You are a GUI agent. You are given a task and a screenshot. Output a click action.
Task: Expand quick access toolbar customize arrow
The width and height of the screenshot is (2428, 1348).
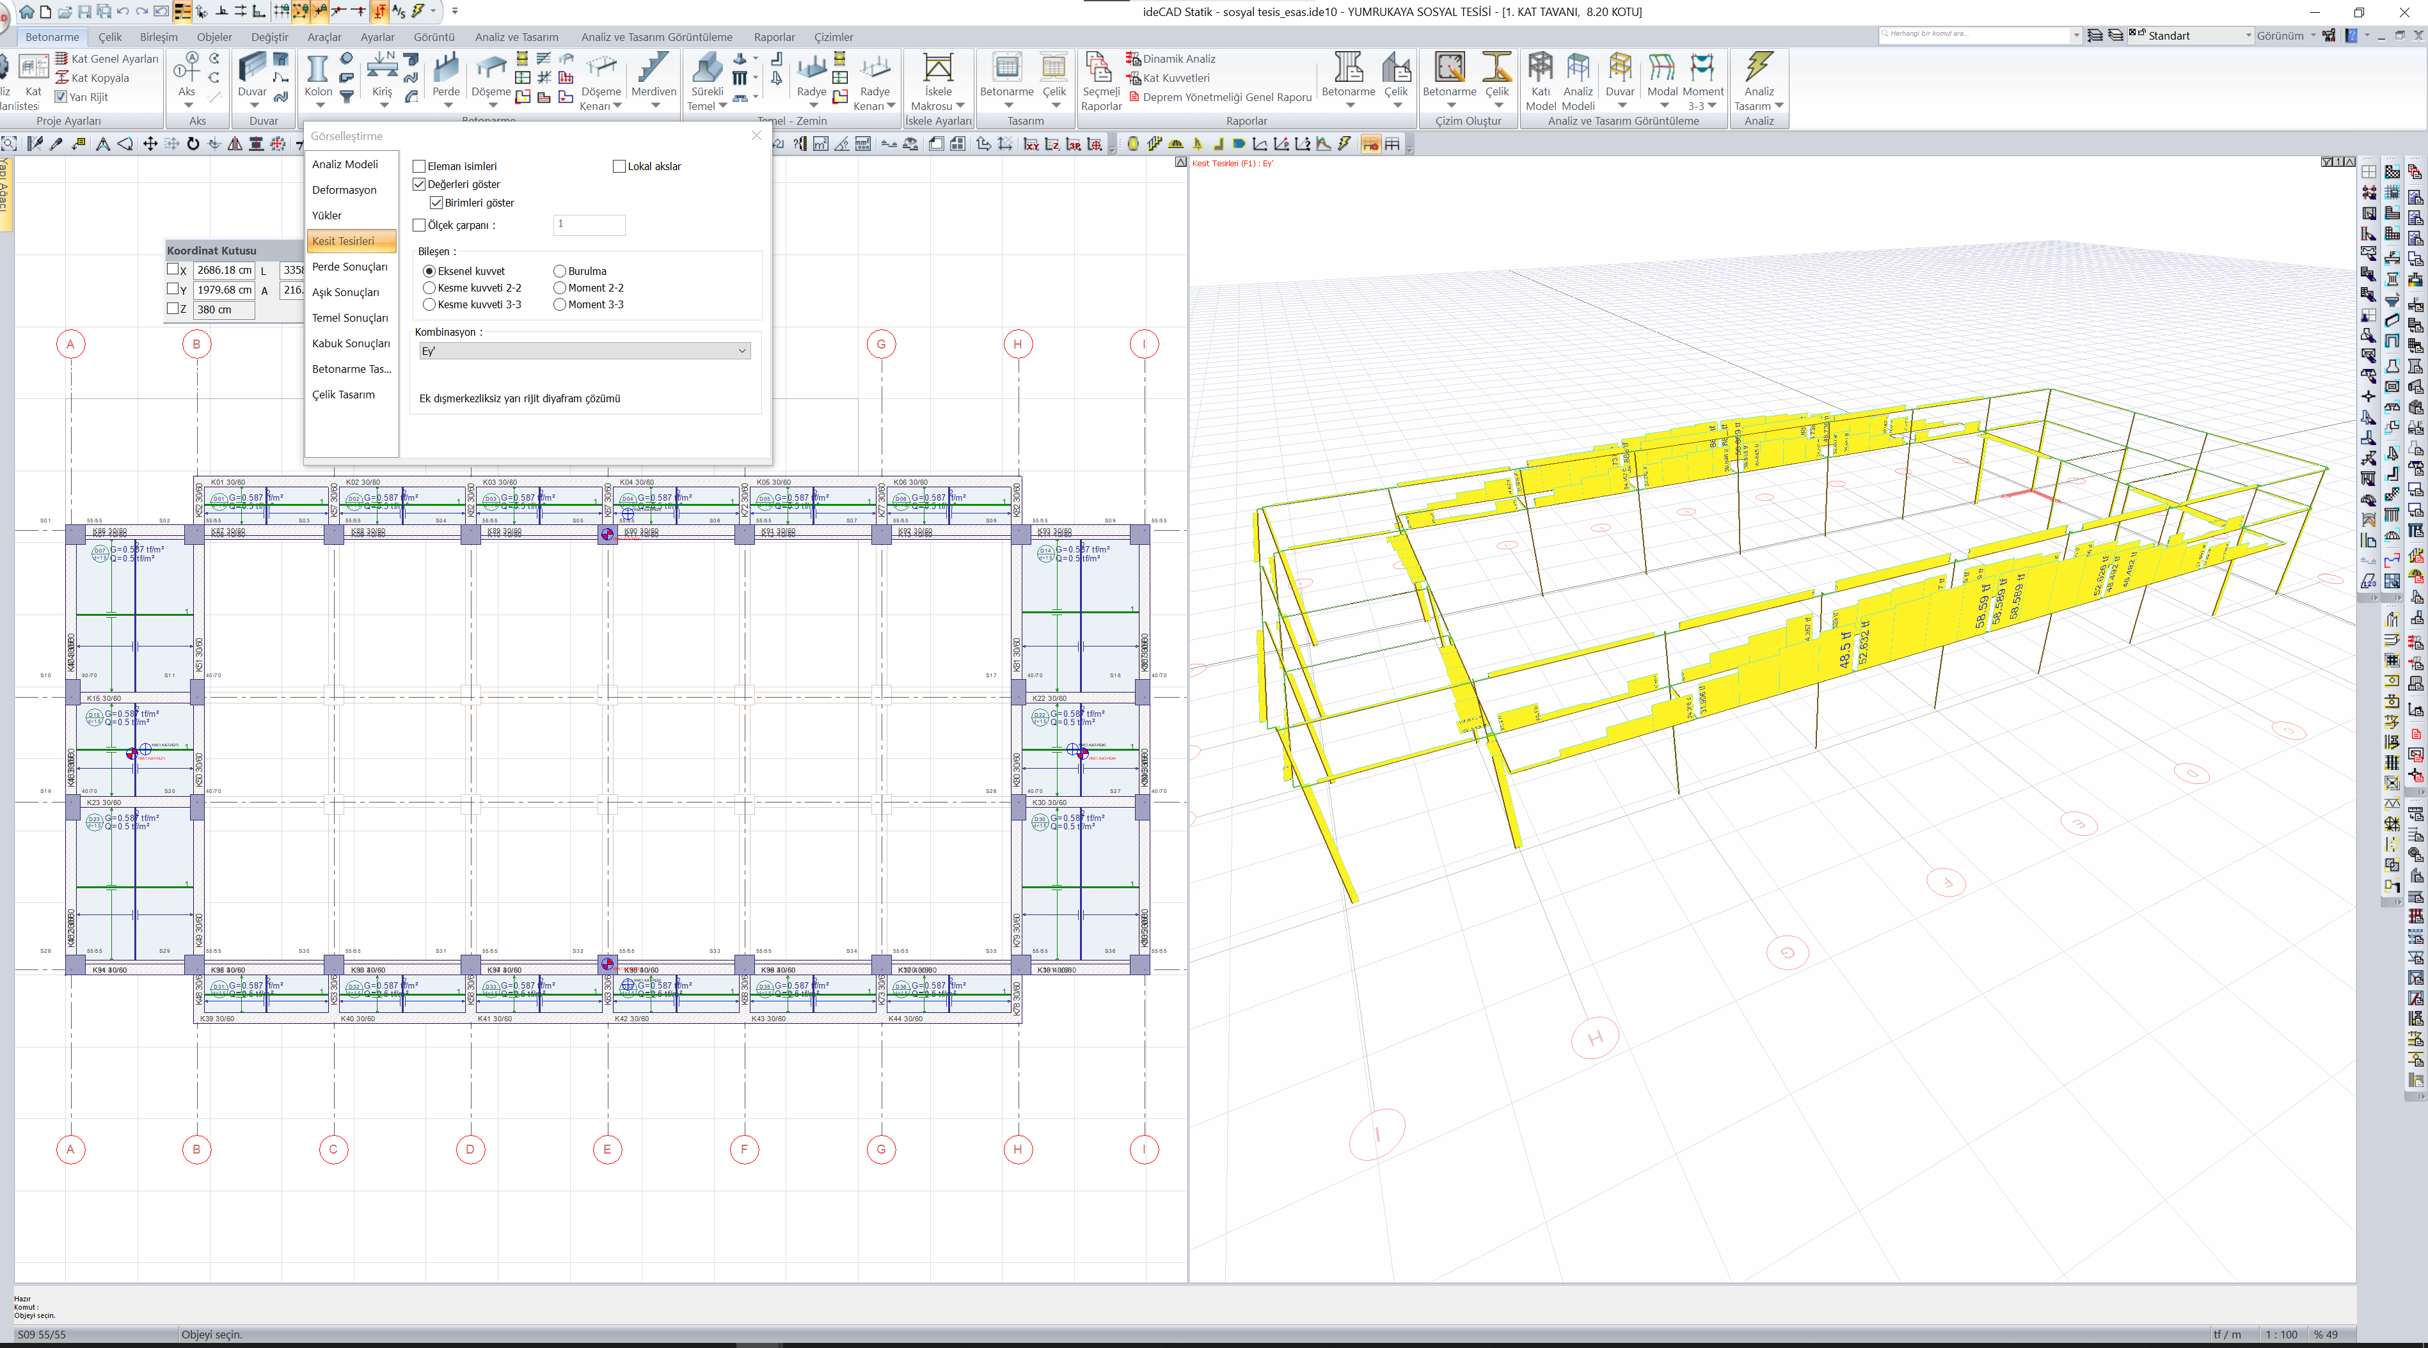(456, 12)
